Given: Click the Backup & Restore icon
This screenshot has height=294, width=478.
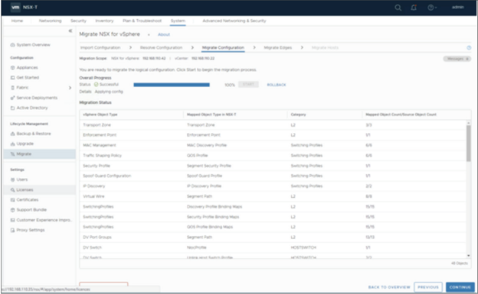Looking at the screenshot, I should (x=12, y=134).
